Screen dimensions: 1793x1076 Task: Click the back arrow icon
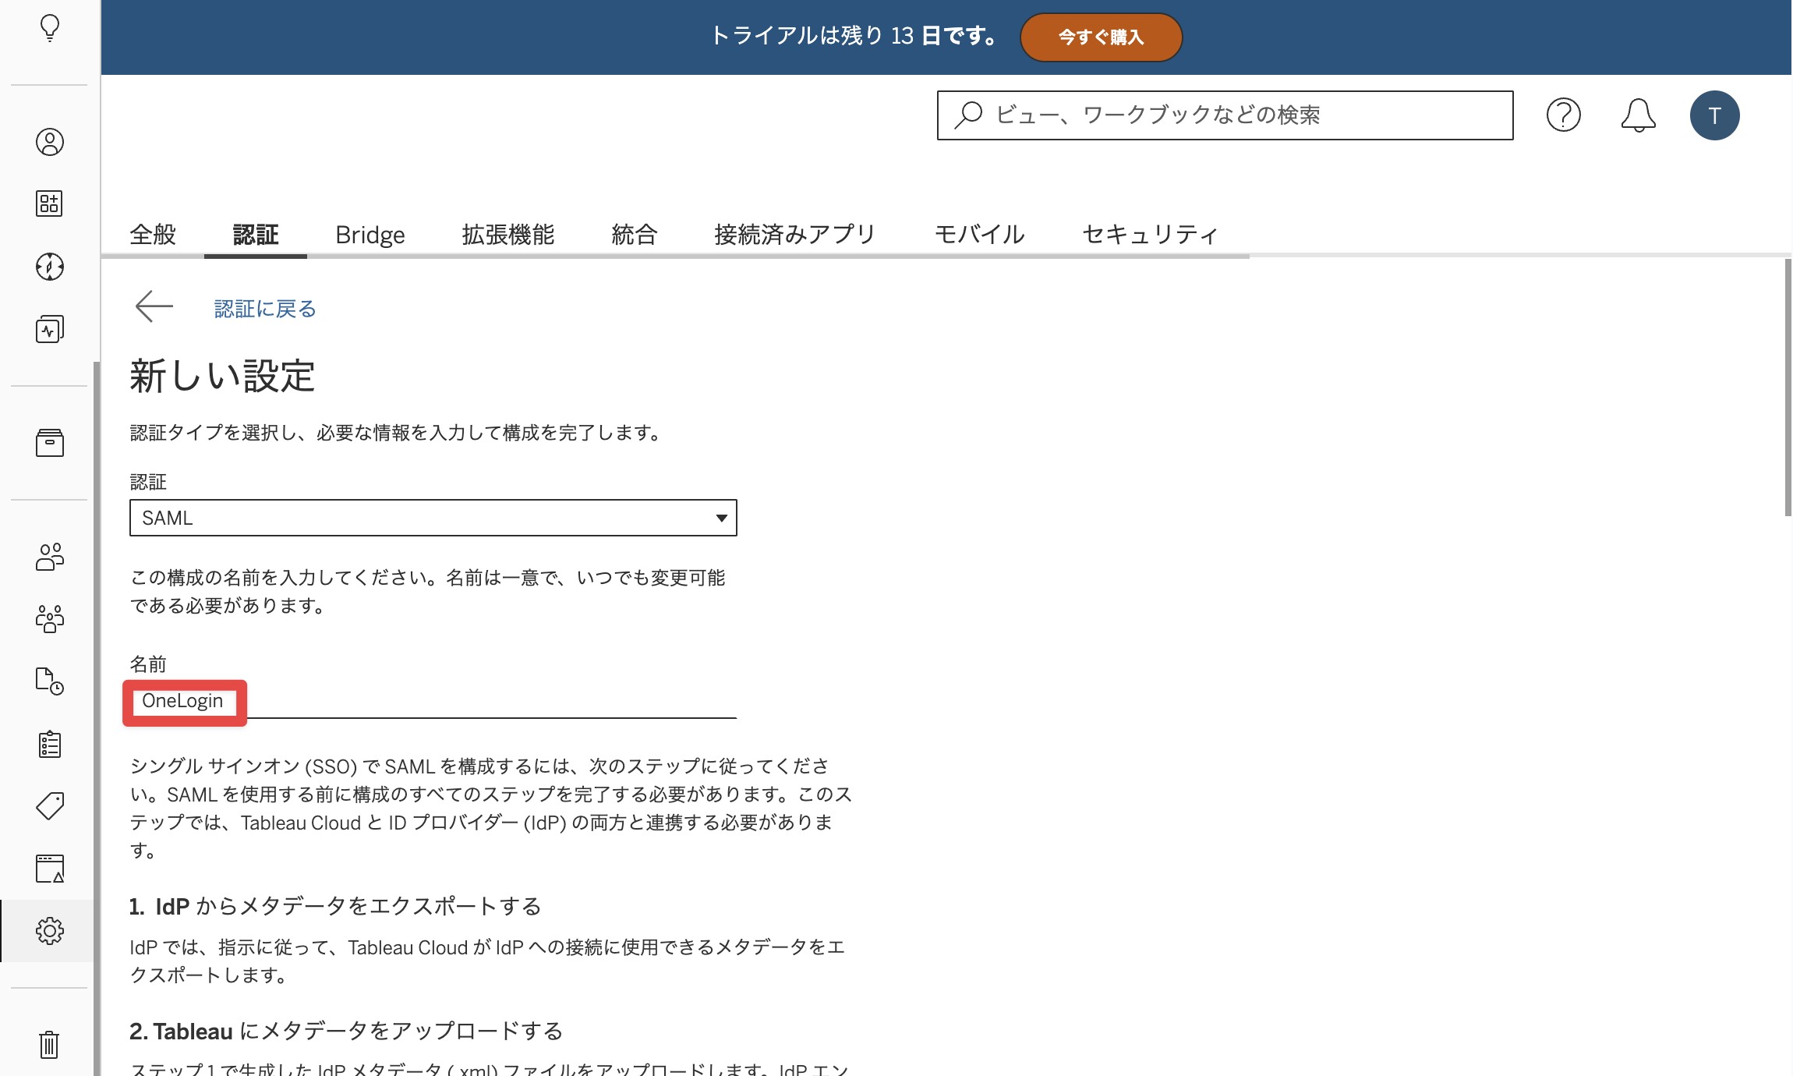coord(154,307)
